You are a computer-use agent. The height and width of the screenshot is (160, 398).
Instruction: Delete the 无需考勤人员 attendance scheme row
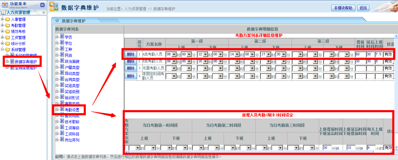coord(131,68)
